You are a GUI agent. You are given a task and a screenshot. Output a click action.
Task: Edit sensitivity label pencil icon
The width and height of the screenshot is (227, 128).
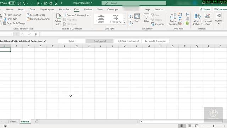coord(45,41)
